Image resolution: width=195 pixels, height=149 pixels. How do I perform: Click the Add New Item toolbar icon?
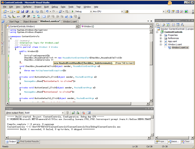pyautogui.click(x=11, y=11)
